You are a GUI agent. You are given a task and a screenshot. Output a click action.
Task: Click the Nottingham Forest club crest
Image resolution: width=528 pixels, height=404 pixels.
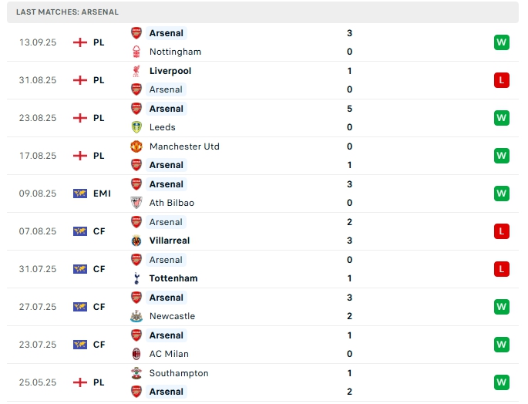(x=136, y=52)
